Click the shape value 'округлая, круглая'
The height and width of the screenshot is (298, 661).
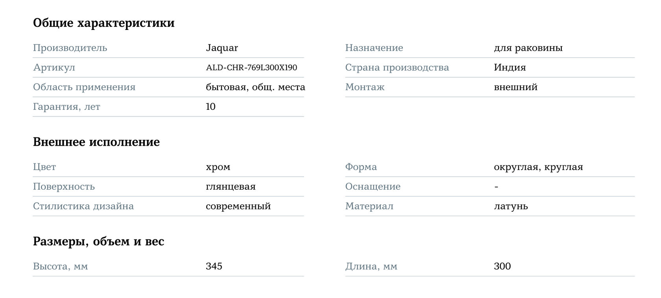click(538, 167)
